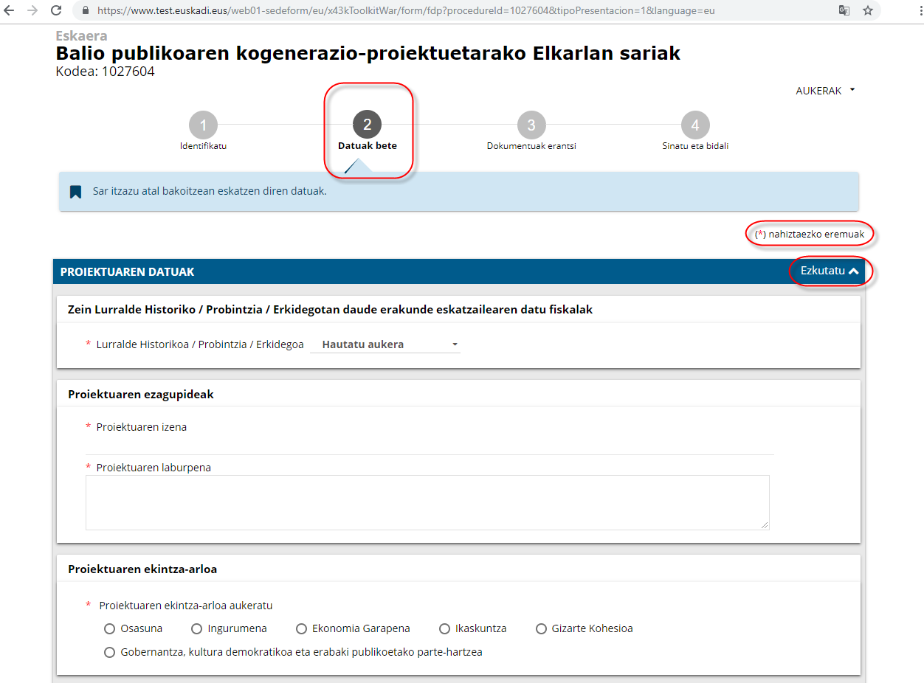Bookmark the page with star icon

(868, 10)
